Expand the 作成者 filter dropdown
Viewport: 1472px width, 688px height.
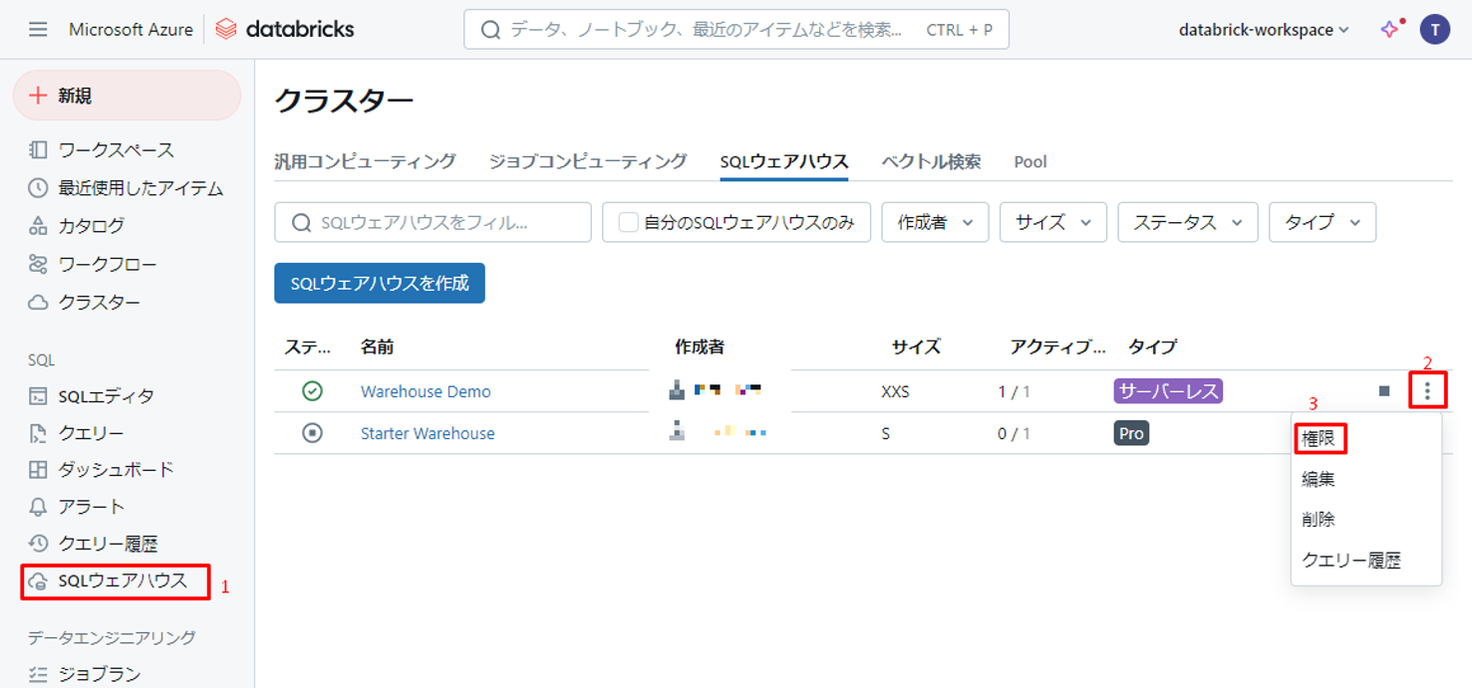(x=934, y=223)
